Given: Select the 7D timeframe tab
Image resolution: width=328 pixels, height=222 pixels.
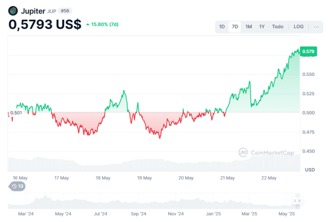Looking at the screenshot, I should pos(235,27).
